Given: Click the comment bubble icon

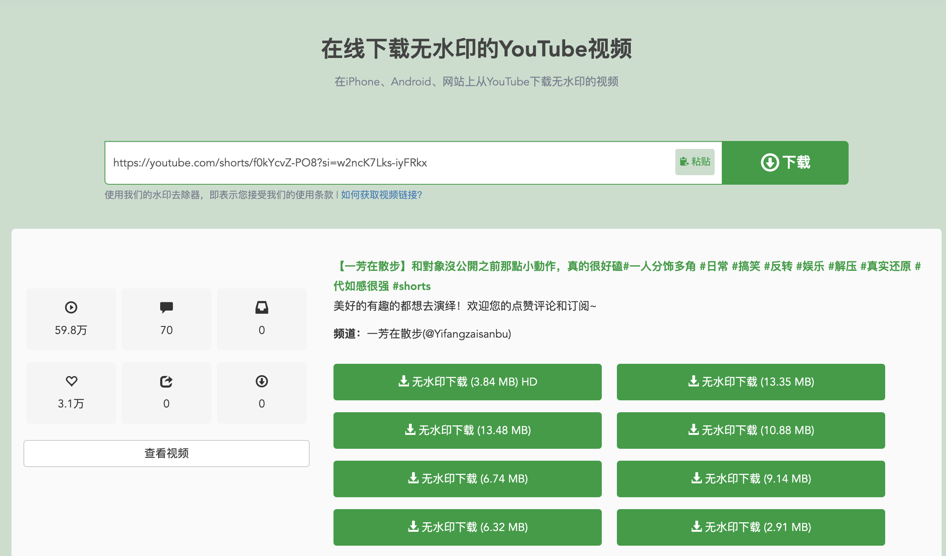Looking at the screenshot, I should point(166,307).
